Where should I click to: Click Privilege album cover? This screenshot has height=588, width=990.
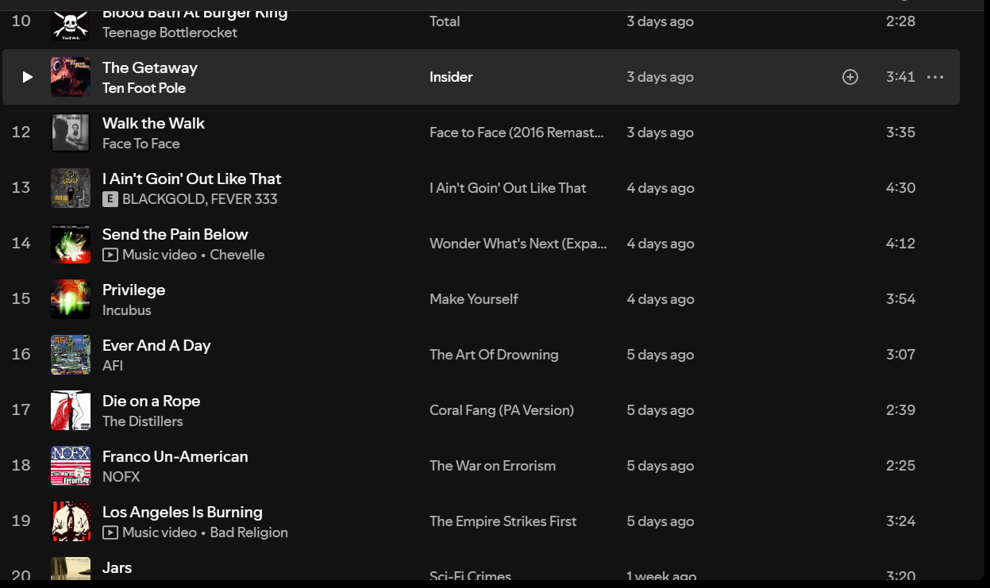pos(71,299)
